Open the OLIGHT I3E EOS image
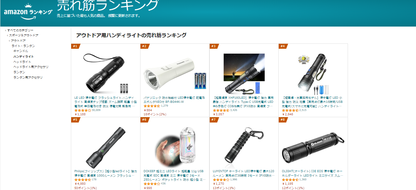416x190 pixels. 313,147
